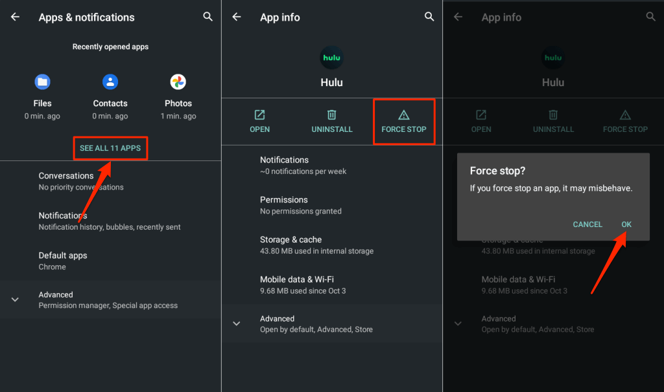
Task: Tap the Hulu app icon on App info
Action: click(x=331, y=58)
